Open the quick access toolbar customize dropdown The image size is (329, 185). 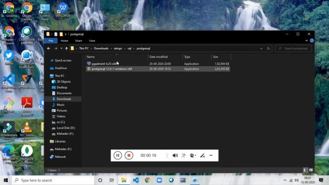coord(66,34)
